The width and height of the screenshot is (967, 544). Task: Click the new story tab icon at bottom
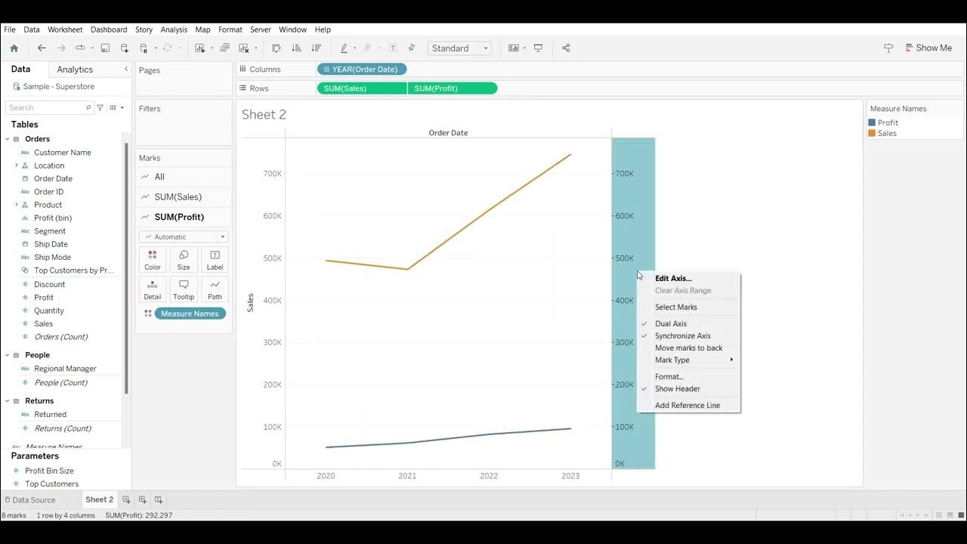click(159, 499)
